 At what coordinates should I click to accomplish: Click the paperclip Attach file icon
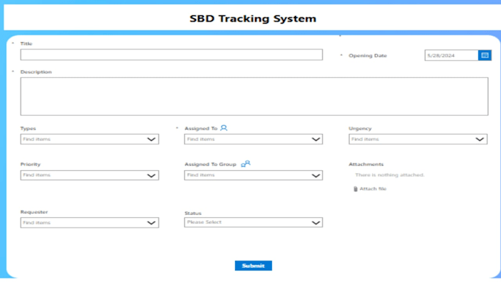point(355,189)
